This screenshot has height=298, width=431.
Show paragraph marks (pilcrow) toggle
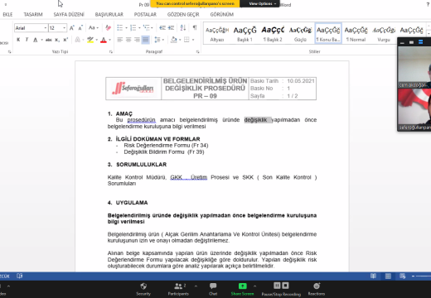coord(195,27)
